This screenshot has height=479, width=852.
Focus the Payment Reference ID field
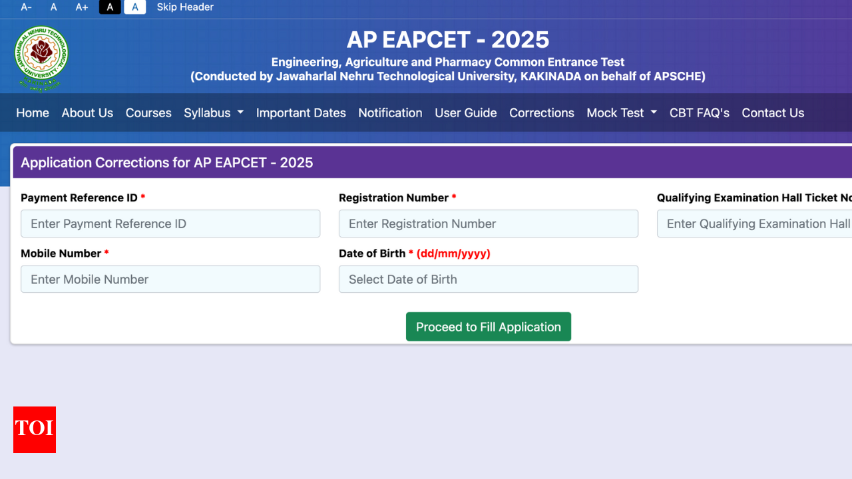pos(170,224)
